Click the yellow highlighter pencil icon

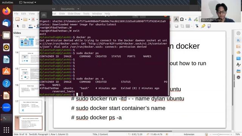tap(203, 26)
